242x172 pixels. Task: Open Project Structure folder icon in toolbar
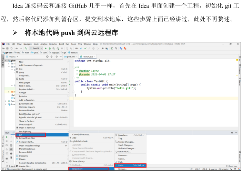107,49
